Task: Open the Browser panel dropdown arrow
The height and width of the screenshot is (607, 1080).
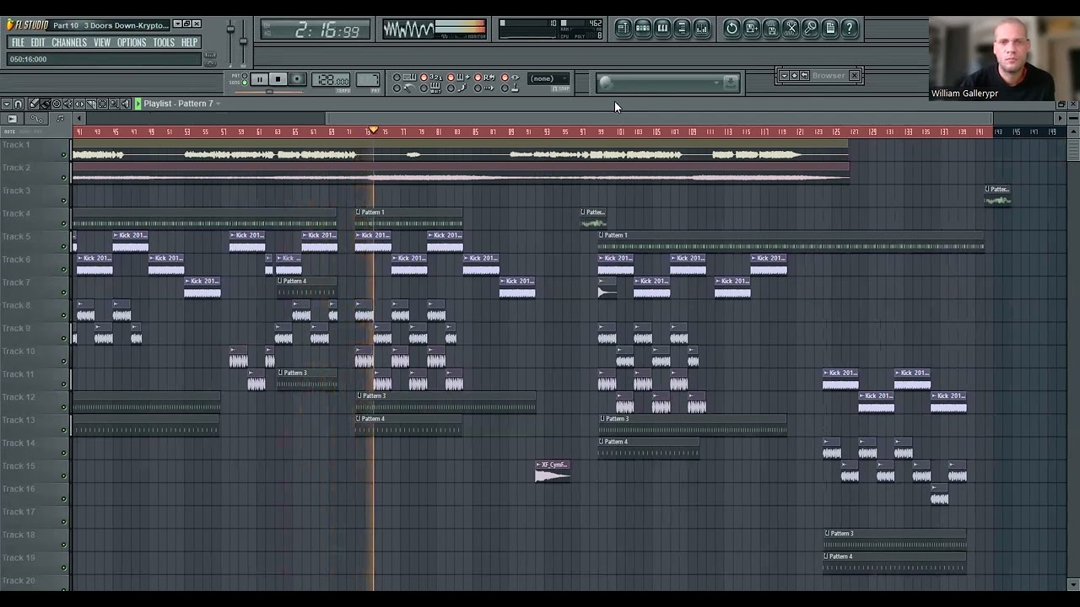Action: point(783,76)
